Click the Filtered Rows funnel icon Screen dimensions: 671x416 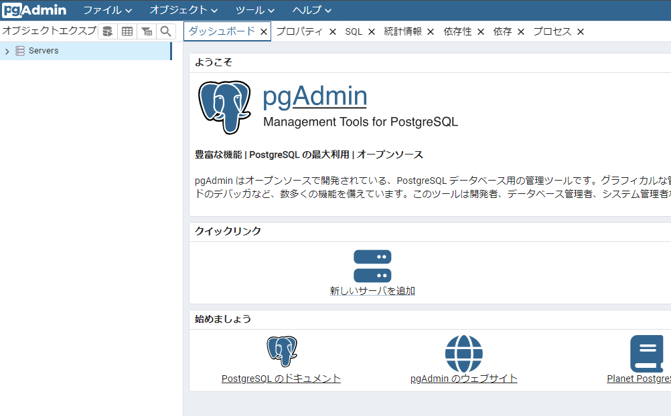pos(147,31)
